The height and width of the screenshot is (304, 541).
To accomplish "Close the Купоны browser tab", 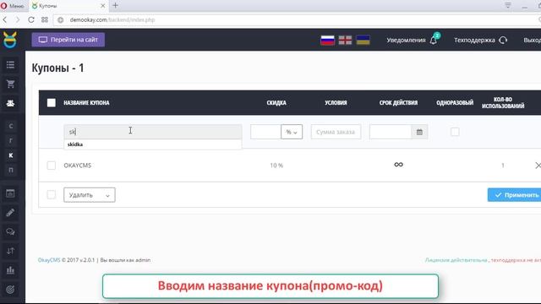I will click(102, 6).
